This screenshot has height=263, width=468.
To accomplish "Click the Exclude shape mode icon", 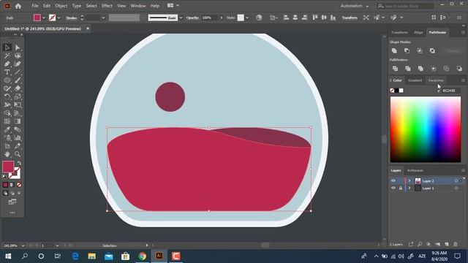I will pyautogui.click(x=432, y=50).
